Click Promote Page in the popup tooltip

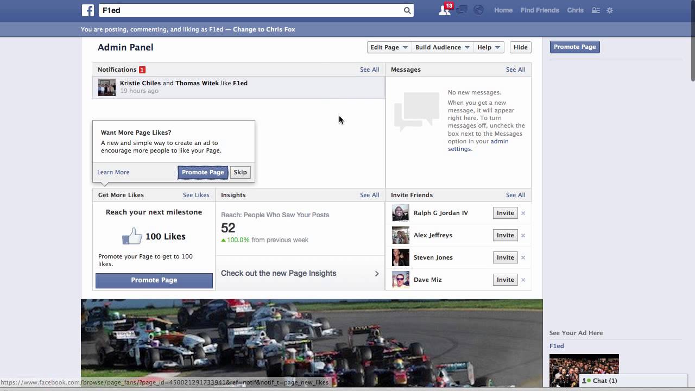pyautogui.click(x=203, y=172)
